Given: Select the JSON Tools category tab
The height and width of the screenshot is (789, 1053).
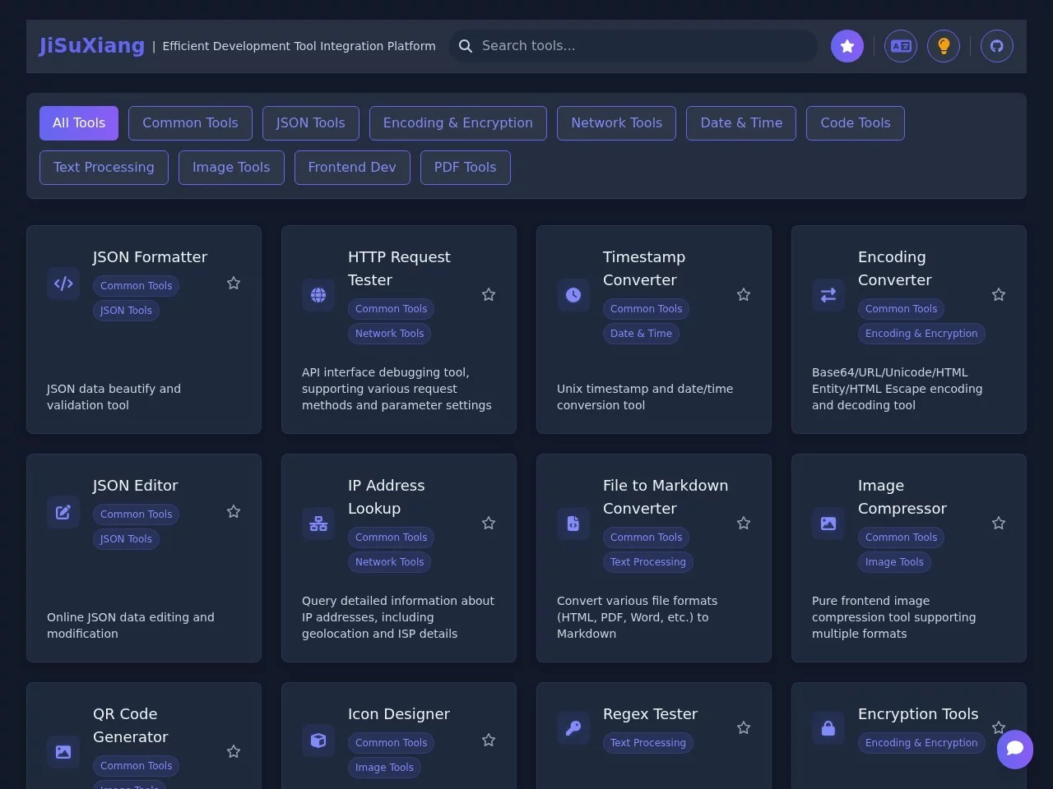Looking at the screenshot, I should pos(310,123).
